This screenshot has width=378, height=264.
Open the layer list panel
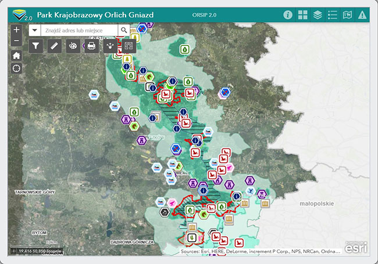(x=318, y=15)
